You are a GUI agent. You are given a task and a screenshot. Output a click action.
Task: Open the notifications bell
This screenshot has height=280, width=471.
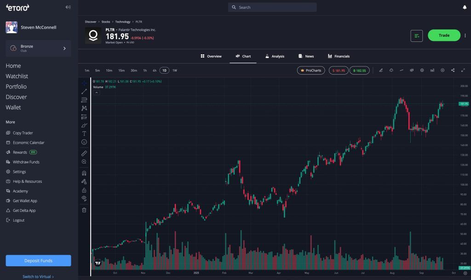[x=465, y=7]
